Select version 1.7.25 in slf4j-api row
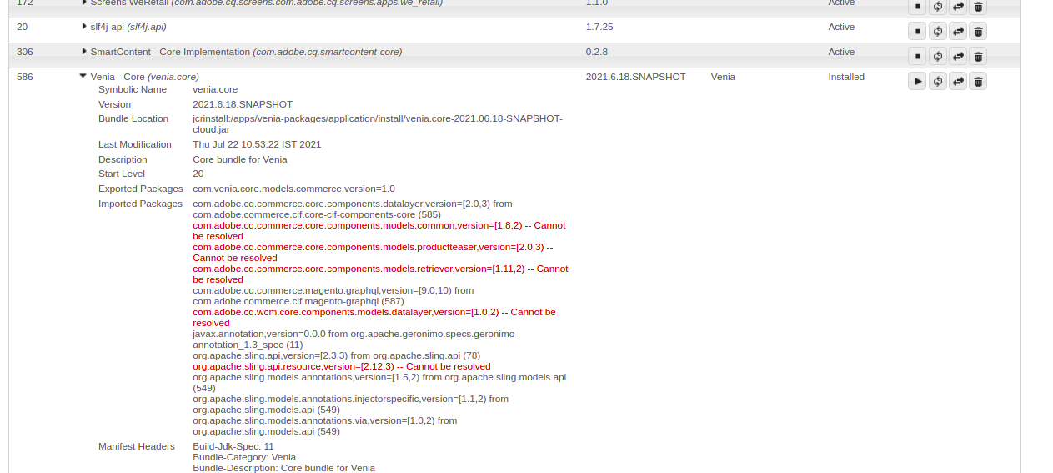Image resolution: width=1053 pixels, height=473 pixels. point(599,27)
